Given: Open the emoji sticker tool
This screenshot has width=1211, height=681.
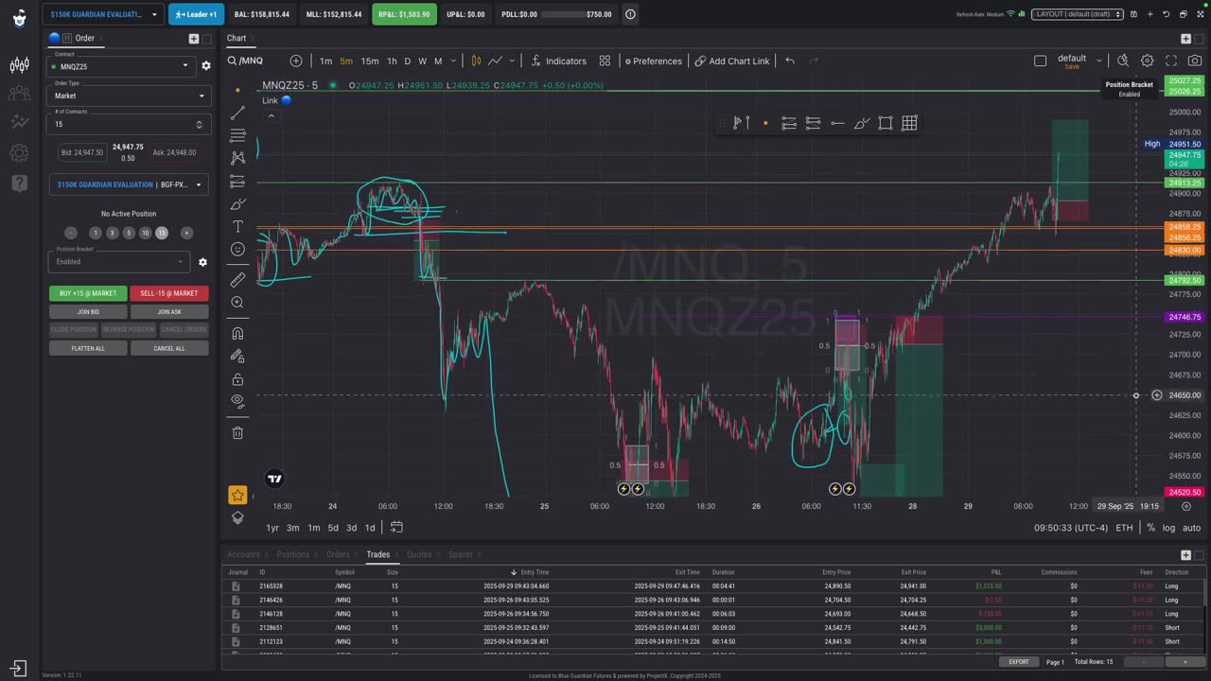Looking at the screenshot, I should coord(237,250).
